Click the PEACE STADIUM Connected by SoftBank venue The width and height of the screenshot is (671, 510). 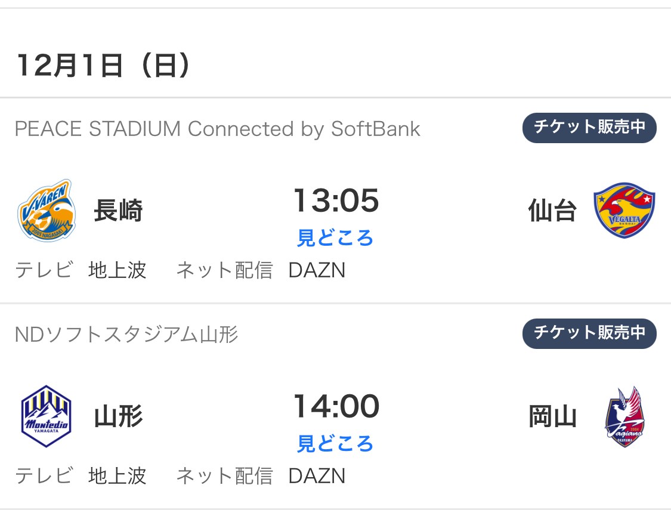(x=217, y=129)
